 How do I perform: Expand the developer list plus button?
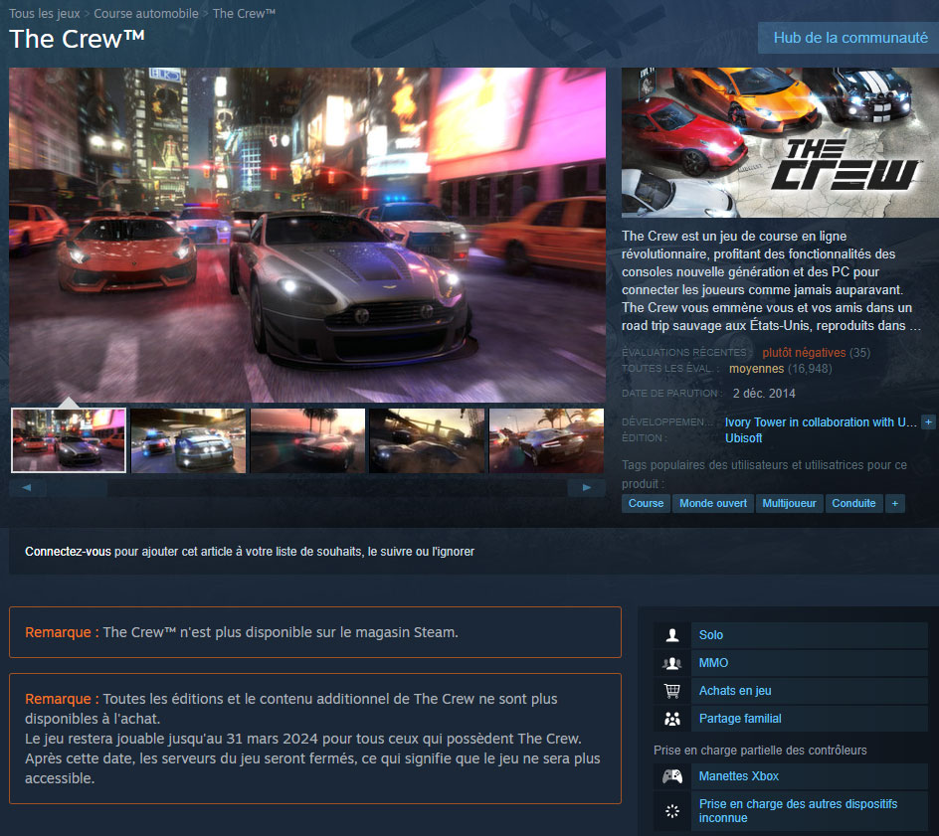pyautogui.click(x=928, y=421)
